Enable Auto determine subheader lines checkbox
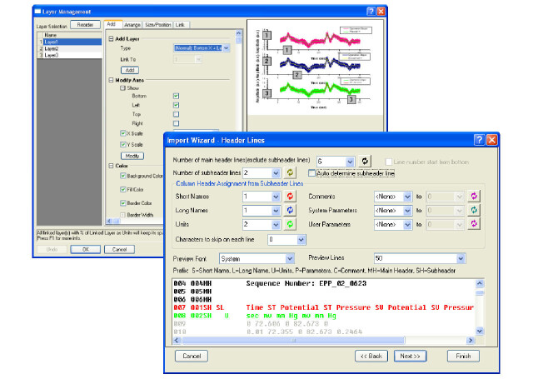Viewport: 533px width, 379px height. tap(312, 172)
